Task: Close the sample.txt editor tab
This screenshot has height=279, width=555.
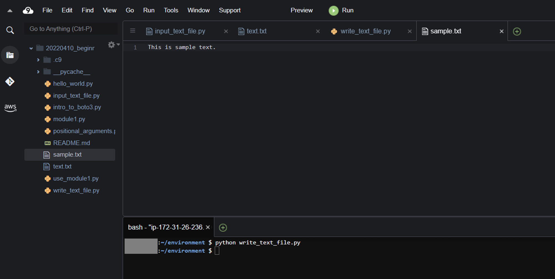Action: pyautogui.click(x=501, y=31)
